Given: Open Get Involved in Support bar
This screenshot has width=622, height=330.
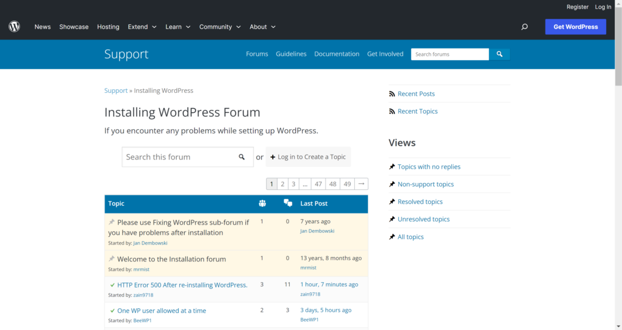Looking at the screenshot, I should [x=385, y=54].
